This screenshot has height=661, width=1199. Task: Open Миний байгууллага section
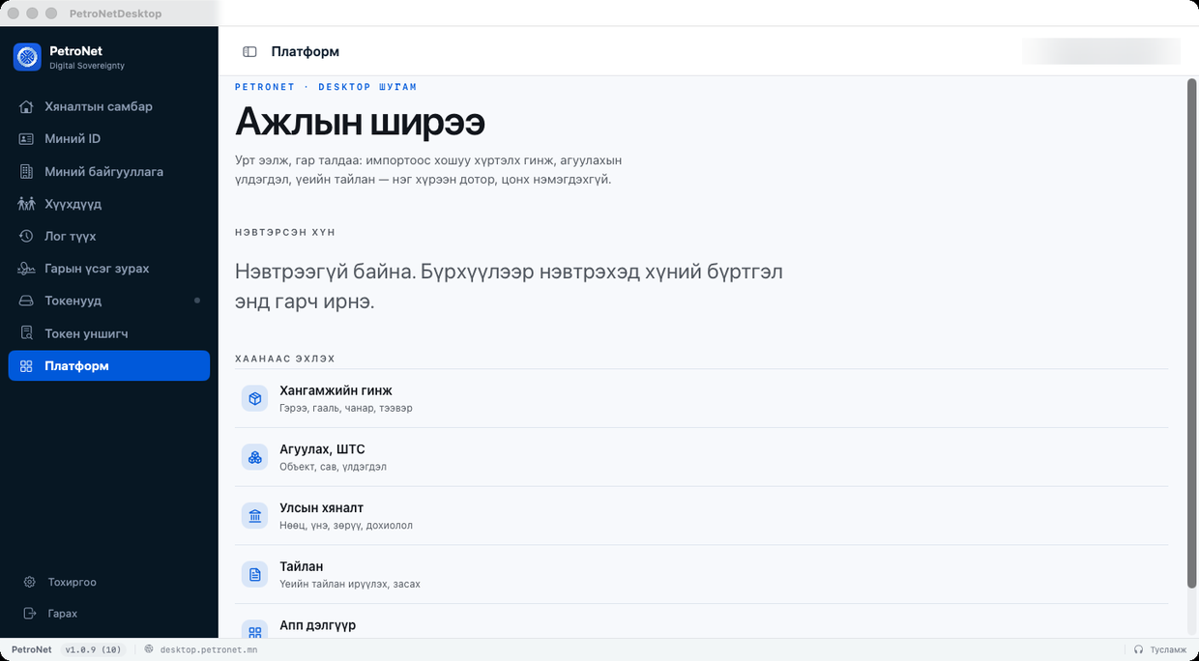109,171
